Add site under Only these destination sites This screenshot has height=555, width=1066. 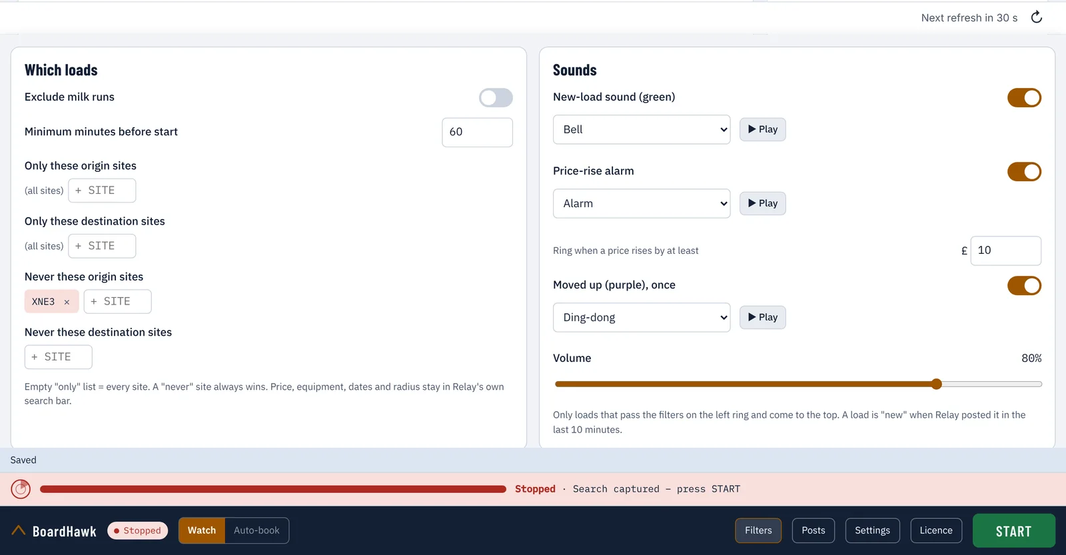pos(102,246)
